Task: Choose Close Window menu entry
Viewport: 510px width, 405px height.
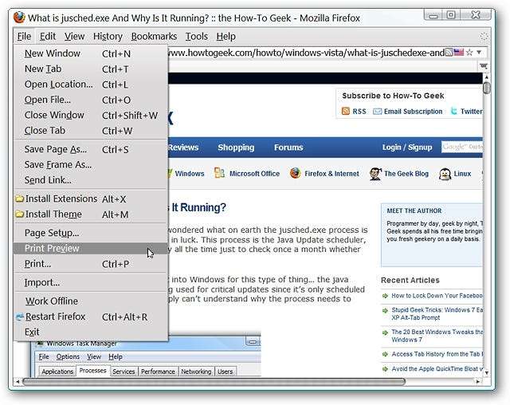Action: click(91, 115)
